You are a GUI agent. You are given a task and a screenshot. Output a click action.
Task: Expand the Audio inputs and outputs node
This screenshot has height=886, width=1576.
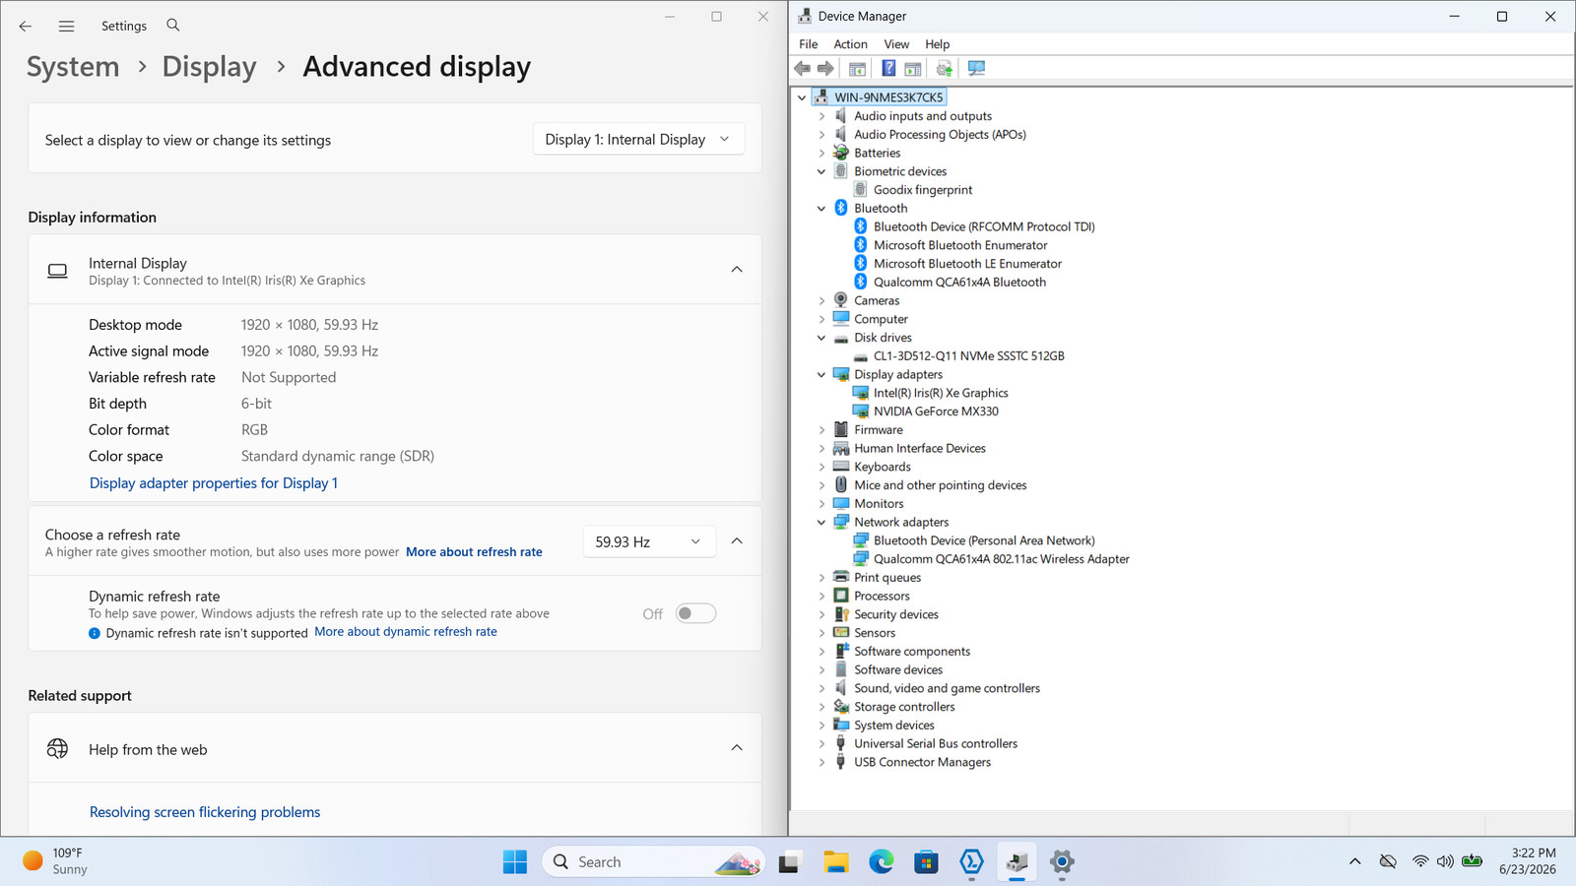(821, 116)
